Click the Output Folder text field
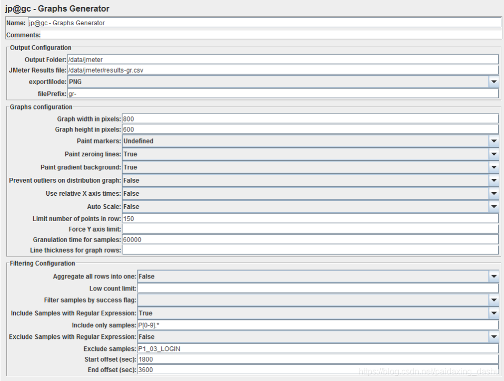Viewport: 504px width, 381px height. pos(283,60)
